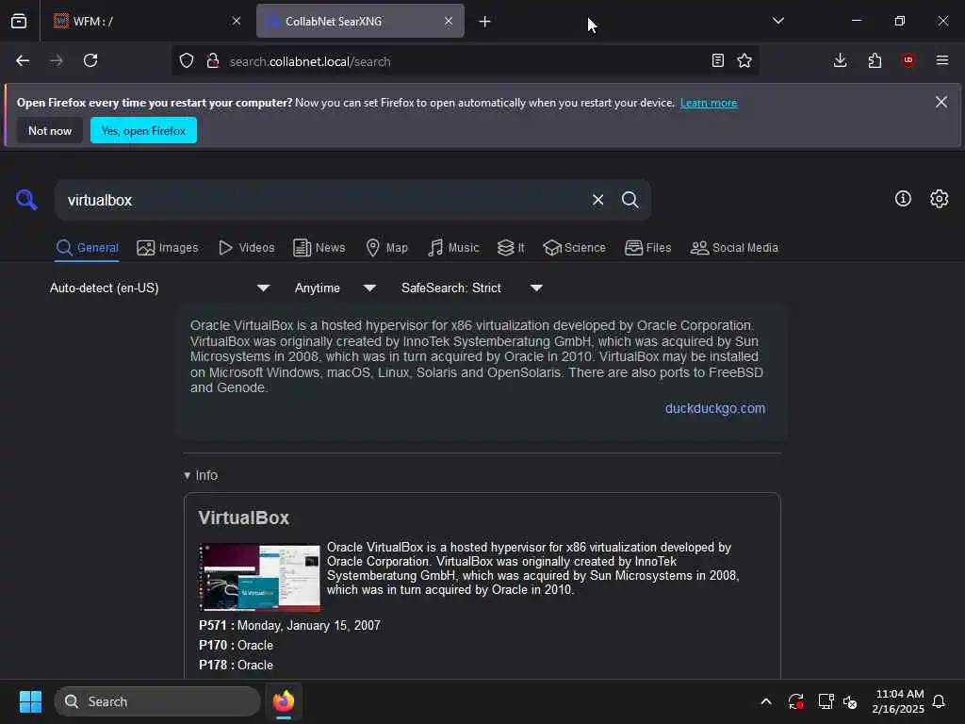
Task: Open the Firefox tab list (Firefox View) icon
Action: (19, 21)
